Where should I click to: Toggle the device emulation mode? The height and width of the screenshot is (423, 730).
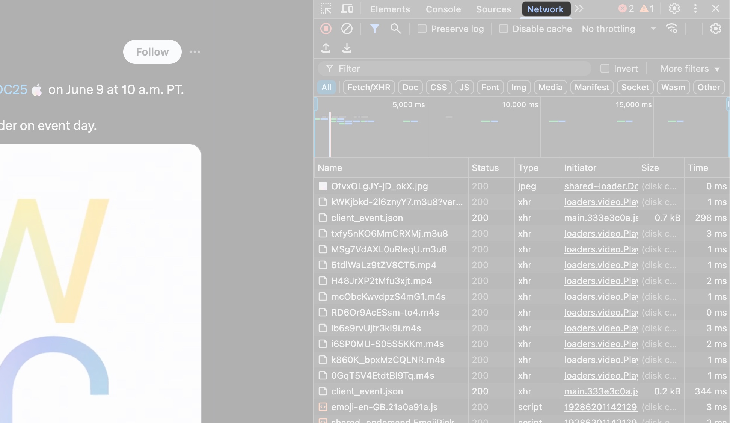click(347, 9)
